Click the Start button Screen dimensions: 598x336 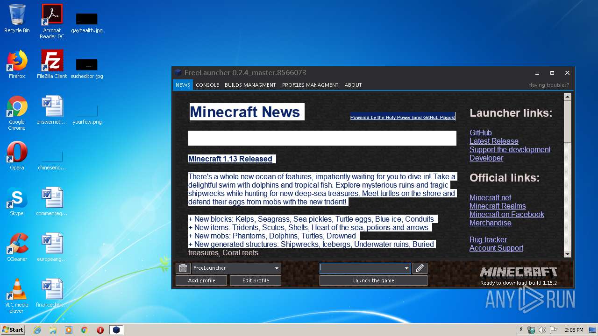coord(13,329)
